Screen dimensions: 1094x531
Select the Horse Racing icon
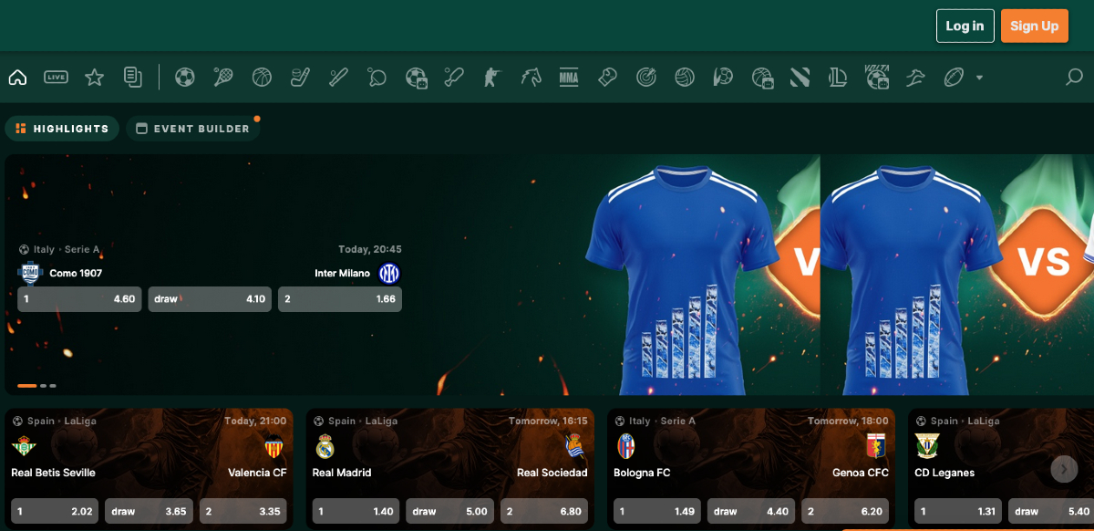point(531,78)
